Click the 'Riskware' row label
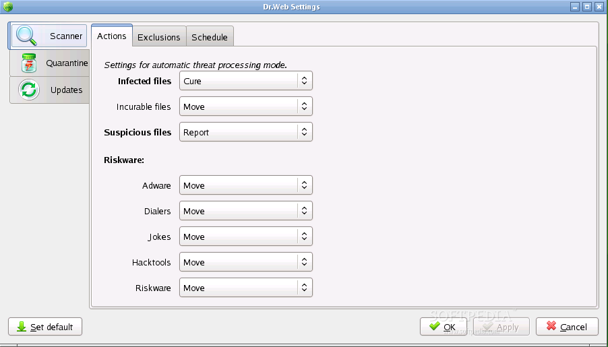This screenshot has width=608, height=347. (153, 288)
